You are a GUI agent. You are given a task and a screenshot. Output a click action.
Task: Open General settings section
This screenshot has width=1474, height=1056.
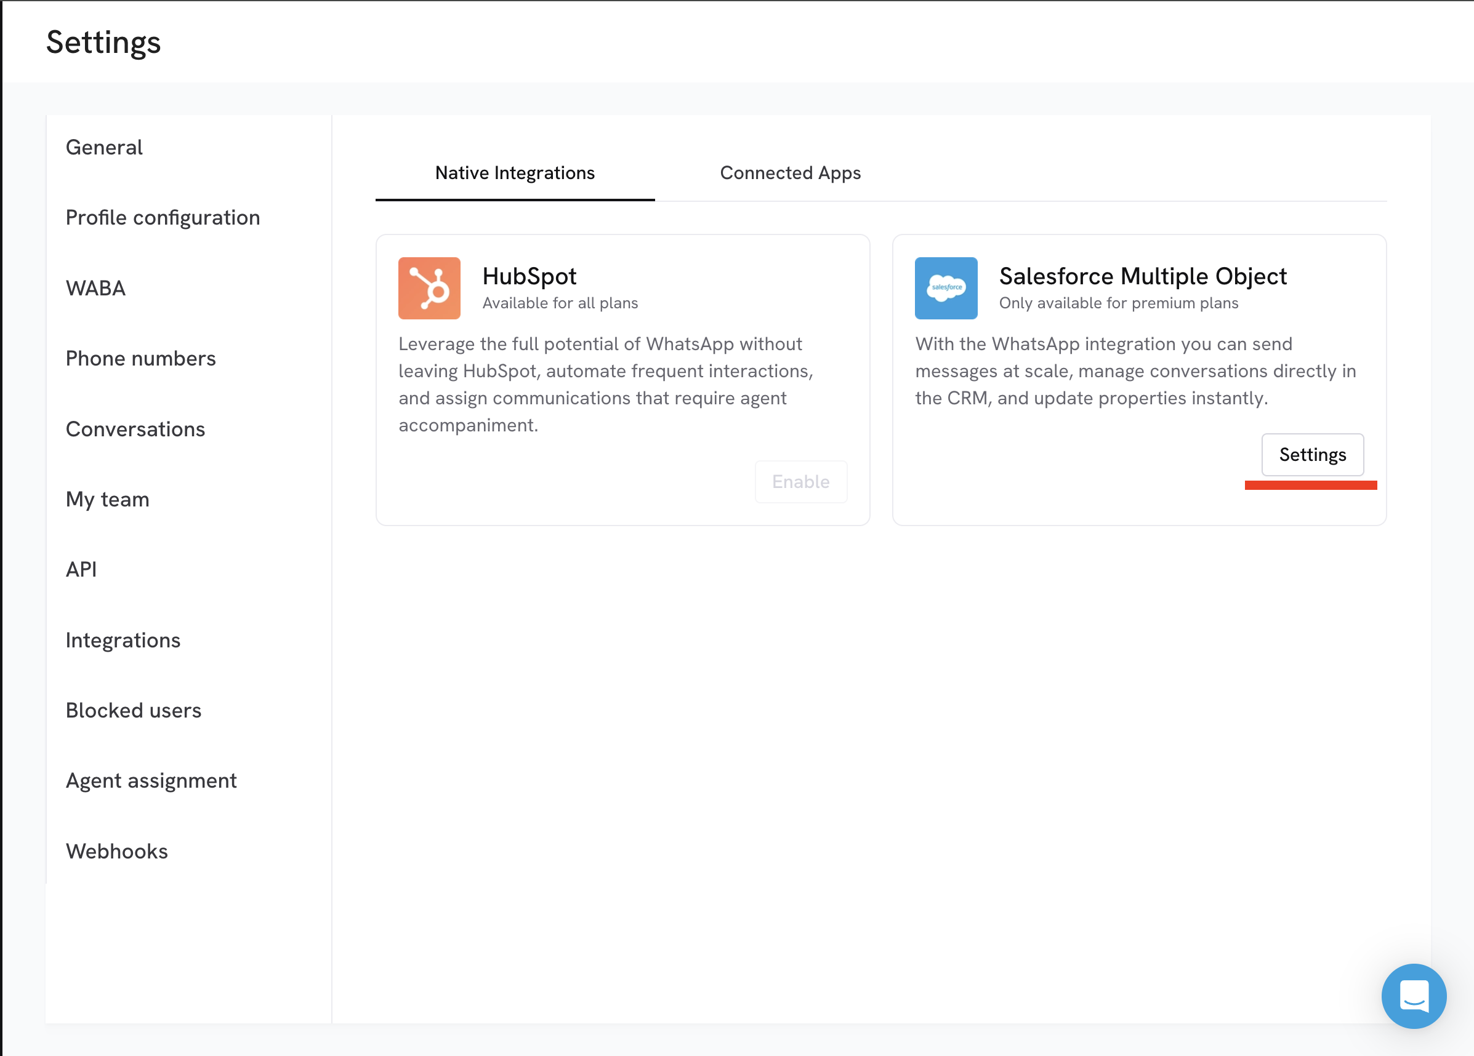click(x=104, y=148)
